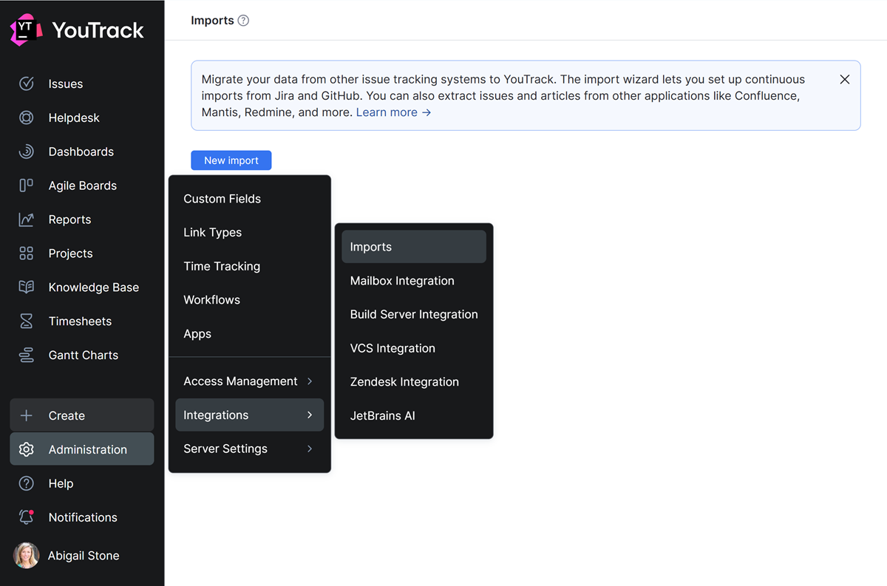This screenshot has height=586, width=887.
Task: Expand the Server Settings submenu arrow
Action: pyautogui.click(x=310, y=449)
